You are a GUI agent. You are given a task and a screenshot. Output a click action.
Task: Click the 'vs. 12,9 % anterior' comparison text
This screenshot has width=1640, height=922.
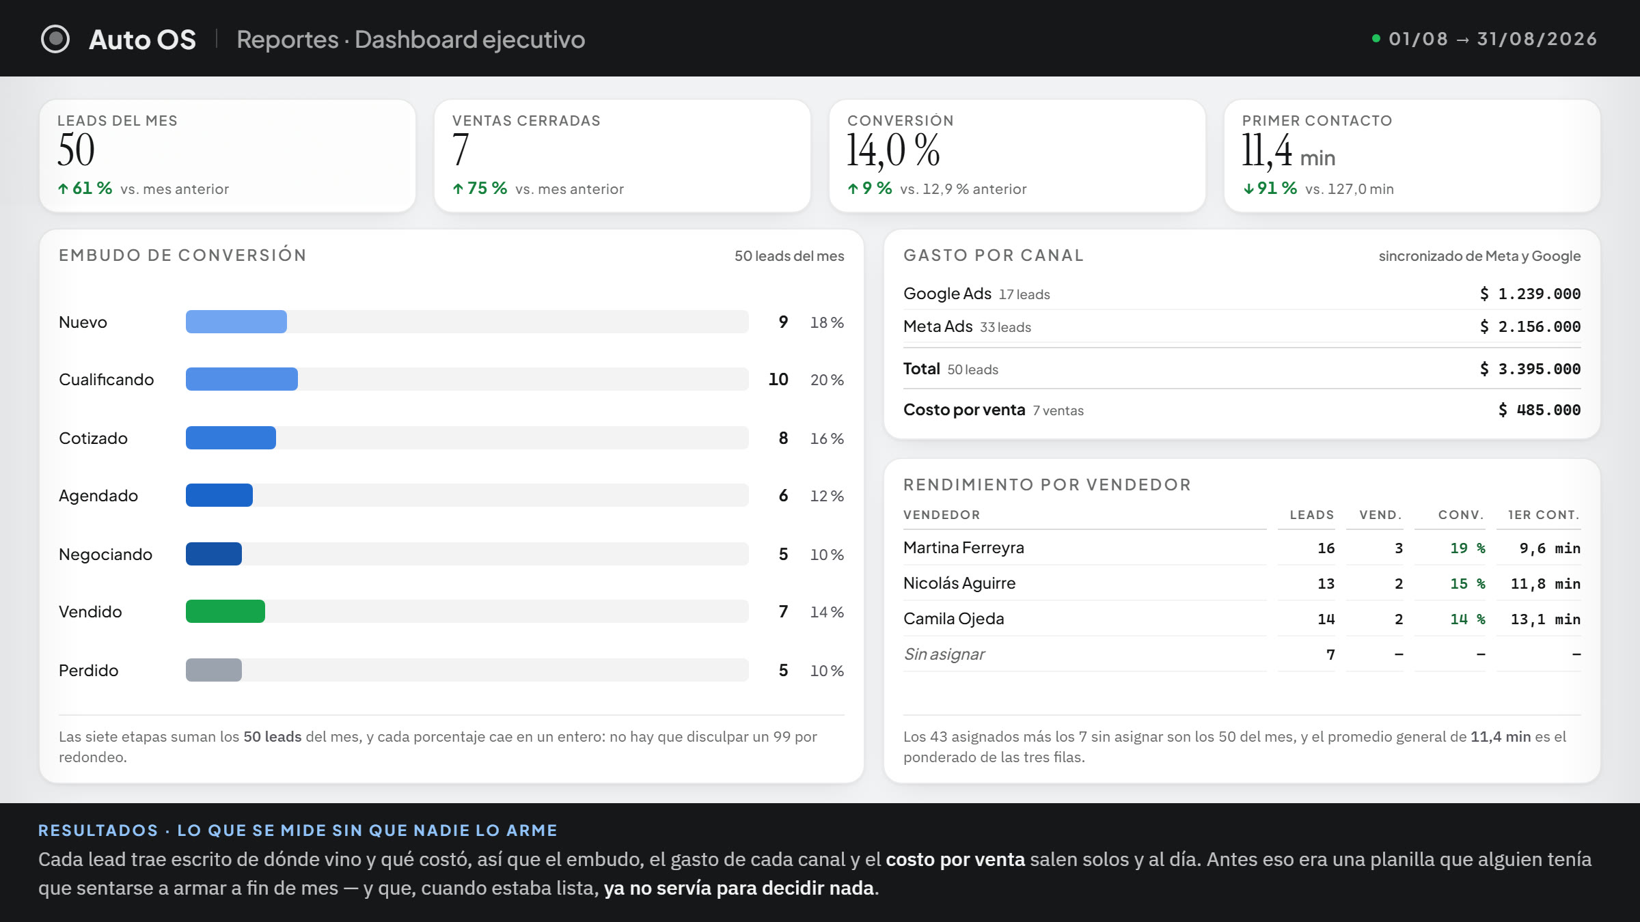[963, 189]
